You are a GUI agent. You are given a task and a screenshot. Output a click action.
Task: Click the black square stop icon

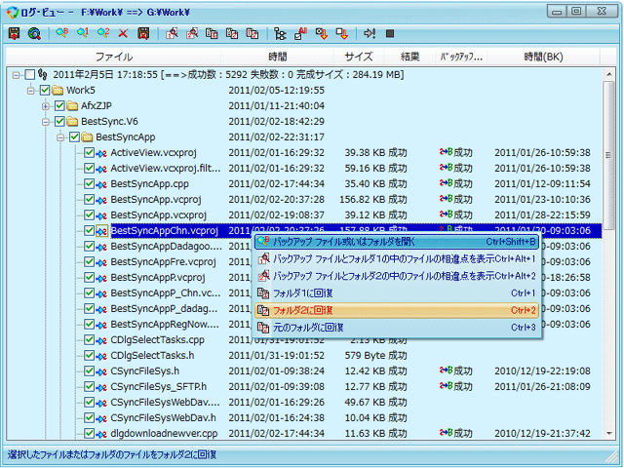tap(390, 33)
